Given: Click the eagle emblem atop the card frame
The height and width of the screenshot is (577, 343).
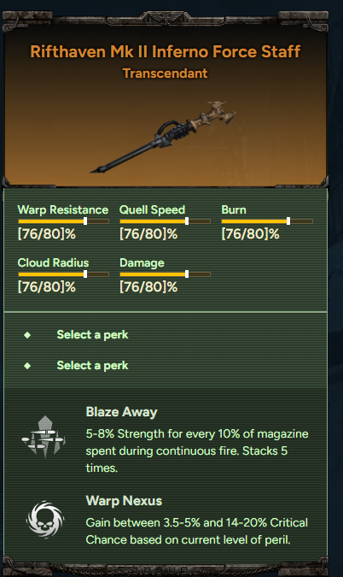Looking at the screenshot, I should point(166,17).
